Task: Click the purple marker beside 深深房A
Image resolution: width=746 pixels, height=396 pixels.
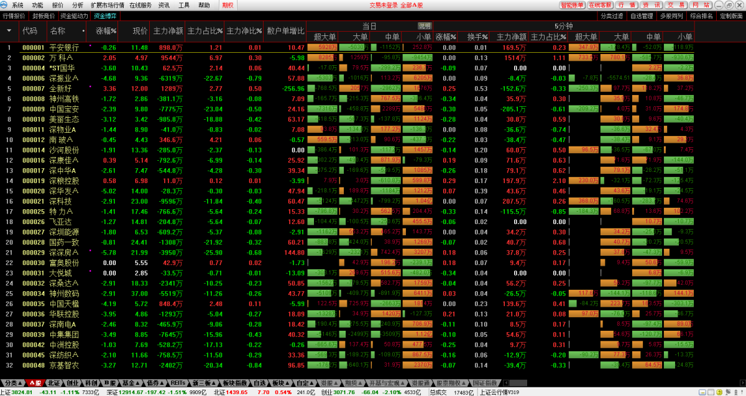Action: [90, 251]
